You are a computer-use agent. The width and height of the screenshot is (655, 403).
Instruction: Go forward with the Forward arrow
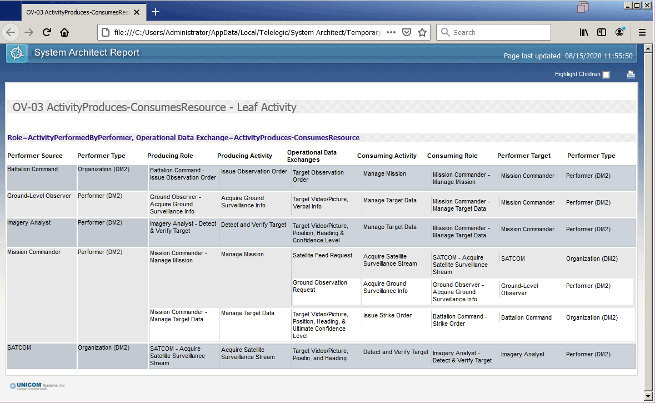(29, 32)
